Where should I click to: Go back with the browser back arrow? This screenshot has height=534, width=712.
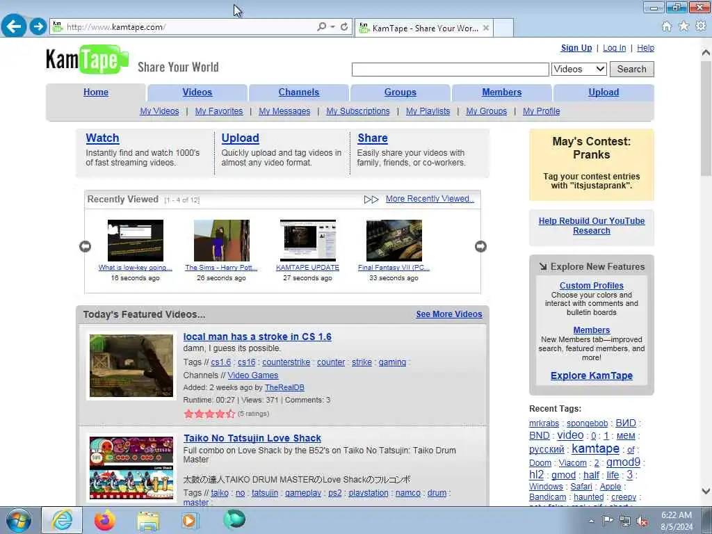pos(14,26)
